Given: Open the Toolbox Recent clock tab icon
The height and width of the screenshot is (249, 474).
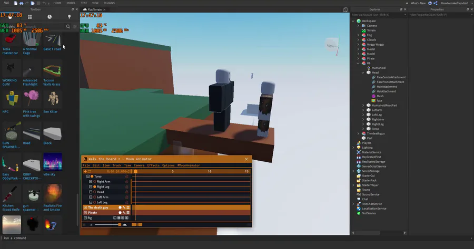Looking at the screenshot, I should pos(50,17).
